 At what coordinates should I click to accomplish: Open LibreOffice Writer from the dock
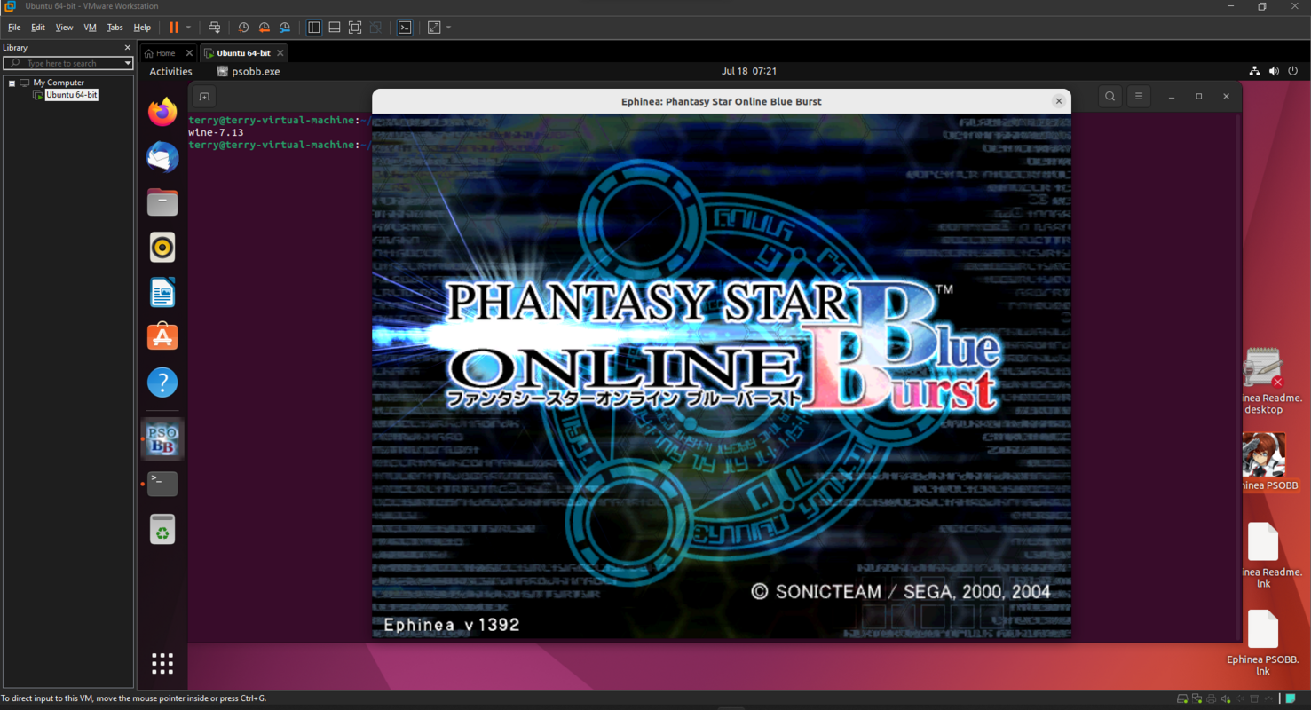tap(162, 292)
